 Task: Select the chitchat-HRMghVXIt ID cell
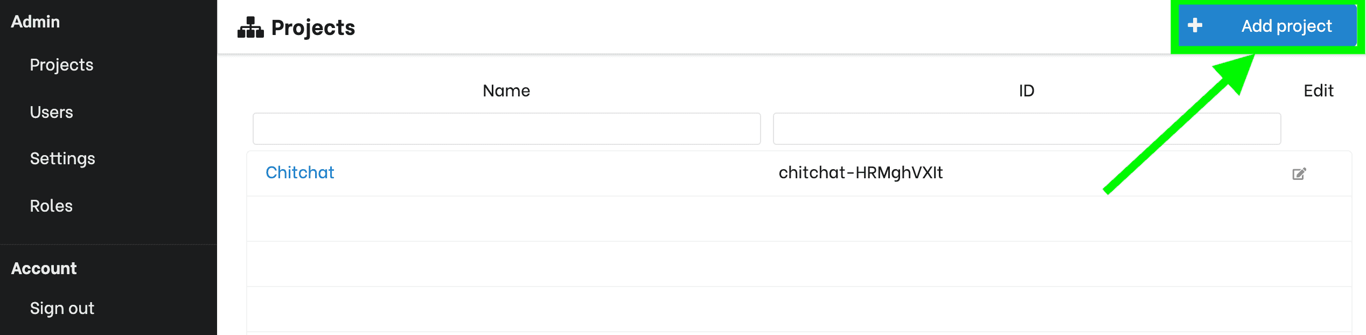(x=861, y=172)
